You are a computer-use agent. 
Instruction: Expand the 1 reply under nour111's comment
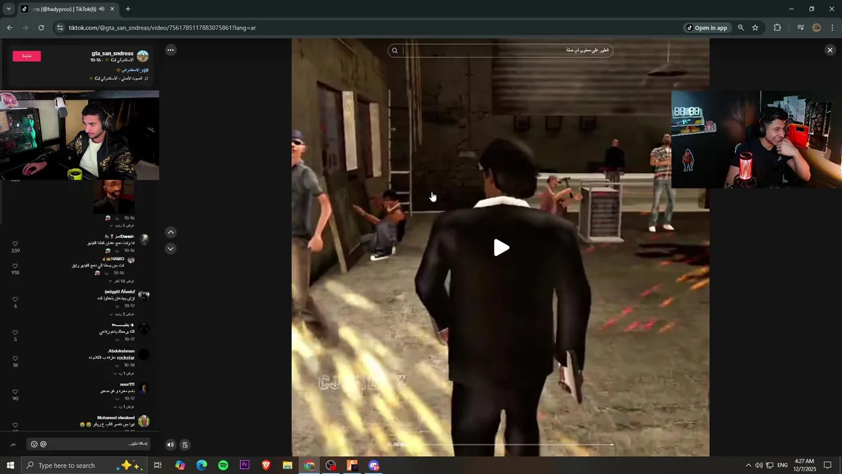click(123, 406)
